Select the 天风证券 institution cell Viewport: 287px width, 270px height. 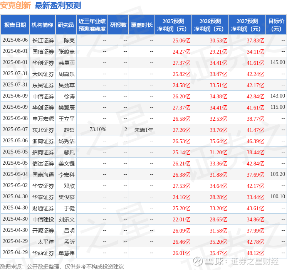(43, 74)
